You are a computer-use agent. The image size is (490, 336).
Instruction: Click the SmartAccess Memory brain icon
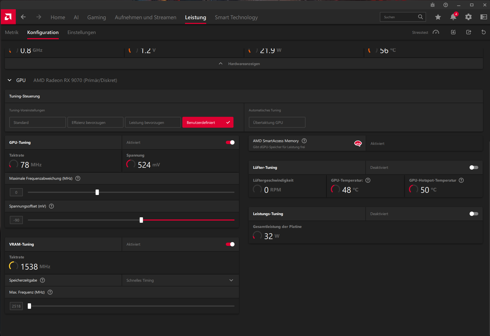(x=358, y=143)
